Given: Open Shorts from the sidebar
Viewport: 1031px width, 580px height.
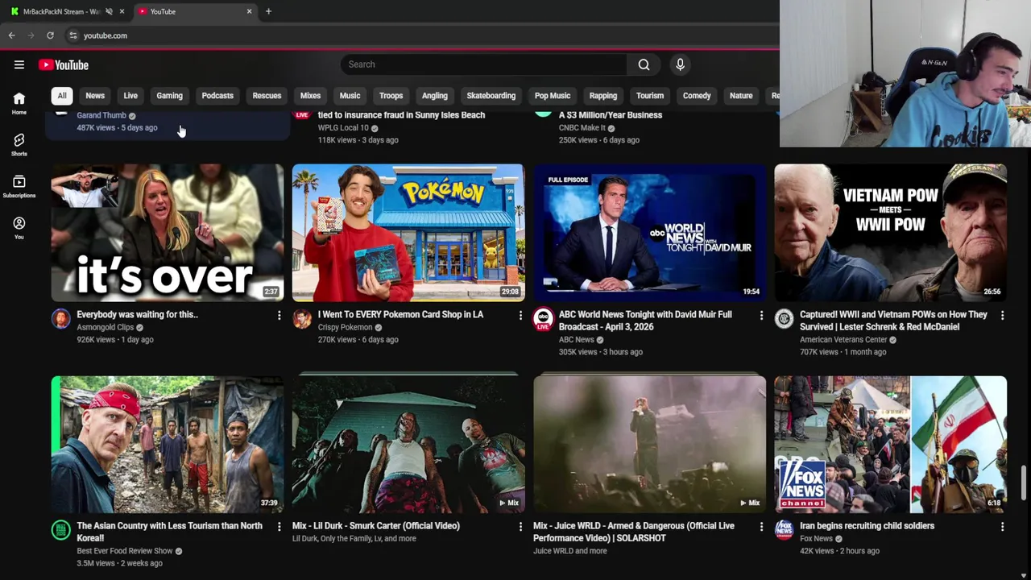Looking at the screenshot, I should [x=19, y=145].
